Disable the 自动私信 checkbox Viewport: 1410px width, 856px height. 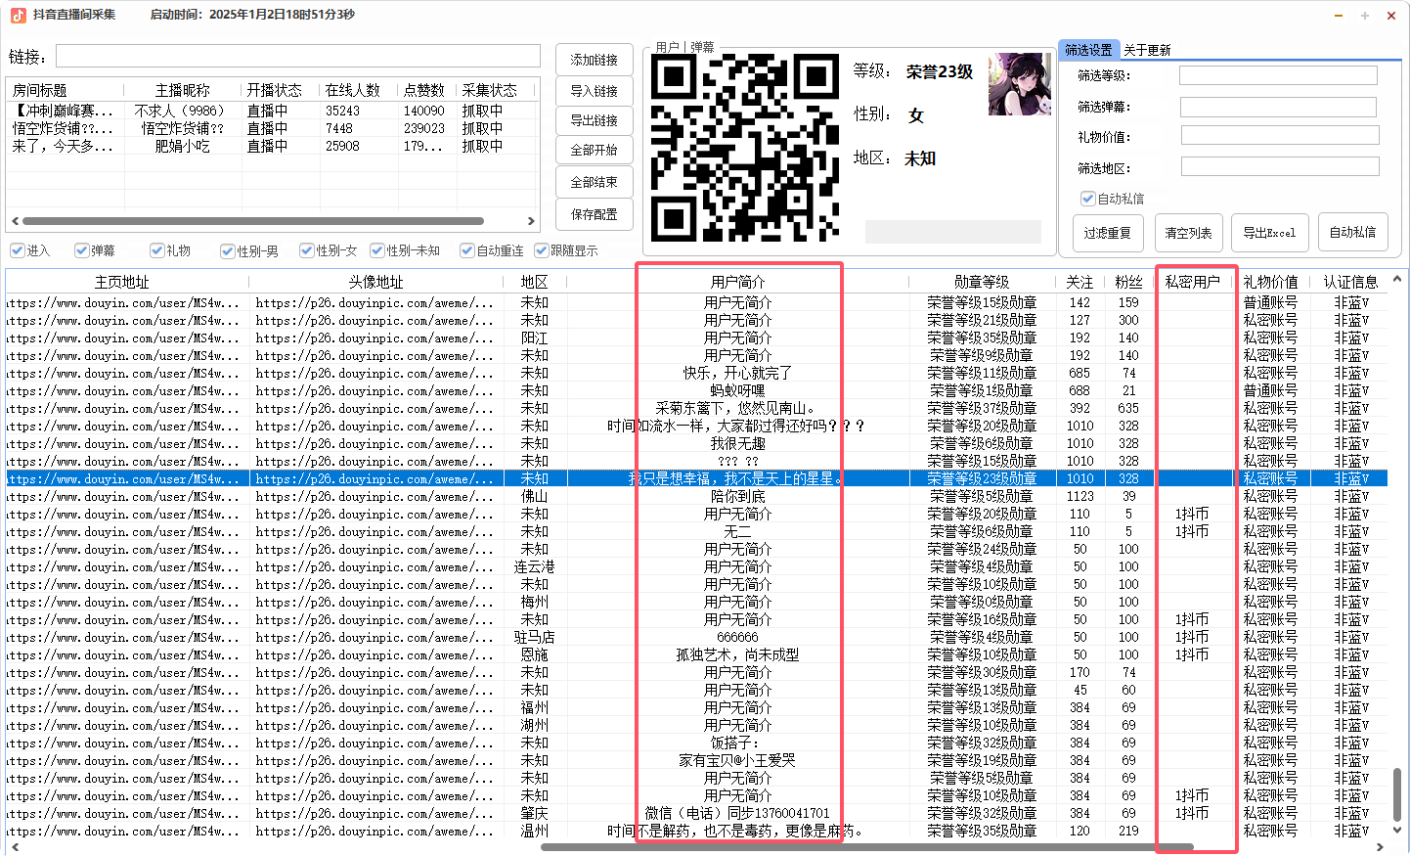click(x=1087, y=199)
